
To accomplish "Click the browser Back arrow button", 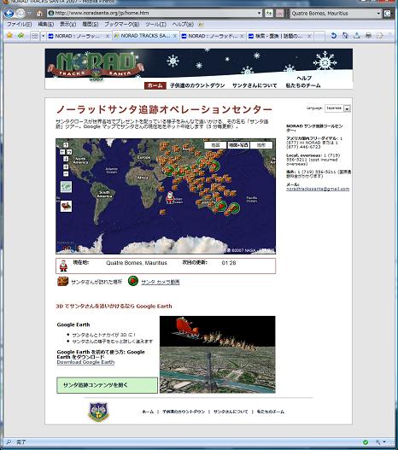I will tap(9, 13).
